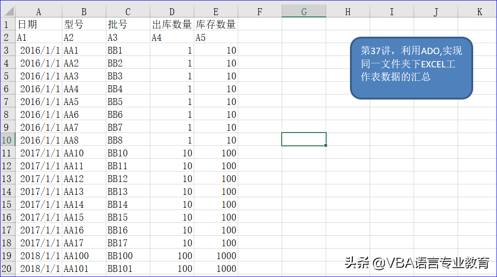The height and width of the screenshot is (277, 497).
Task: Click the AA17 model cell
Action: 84,243
